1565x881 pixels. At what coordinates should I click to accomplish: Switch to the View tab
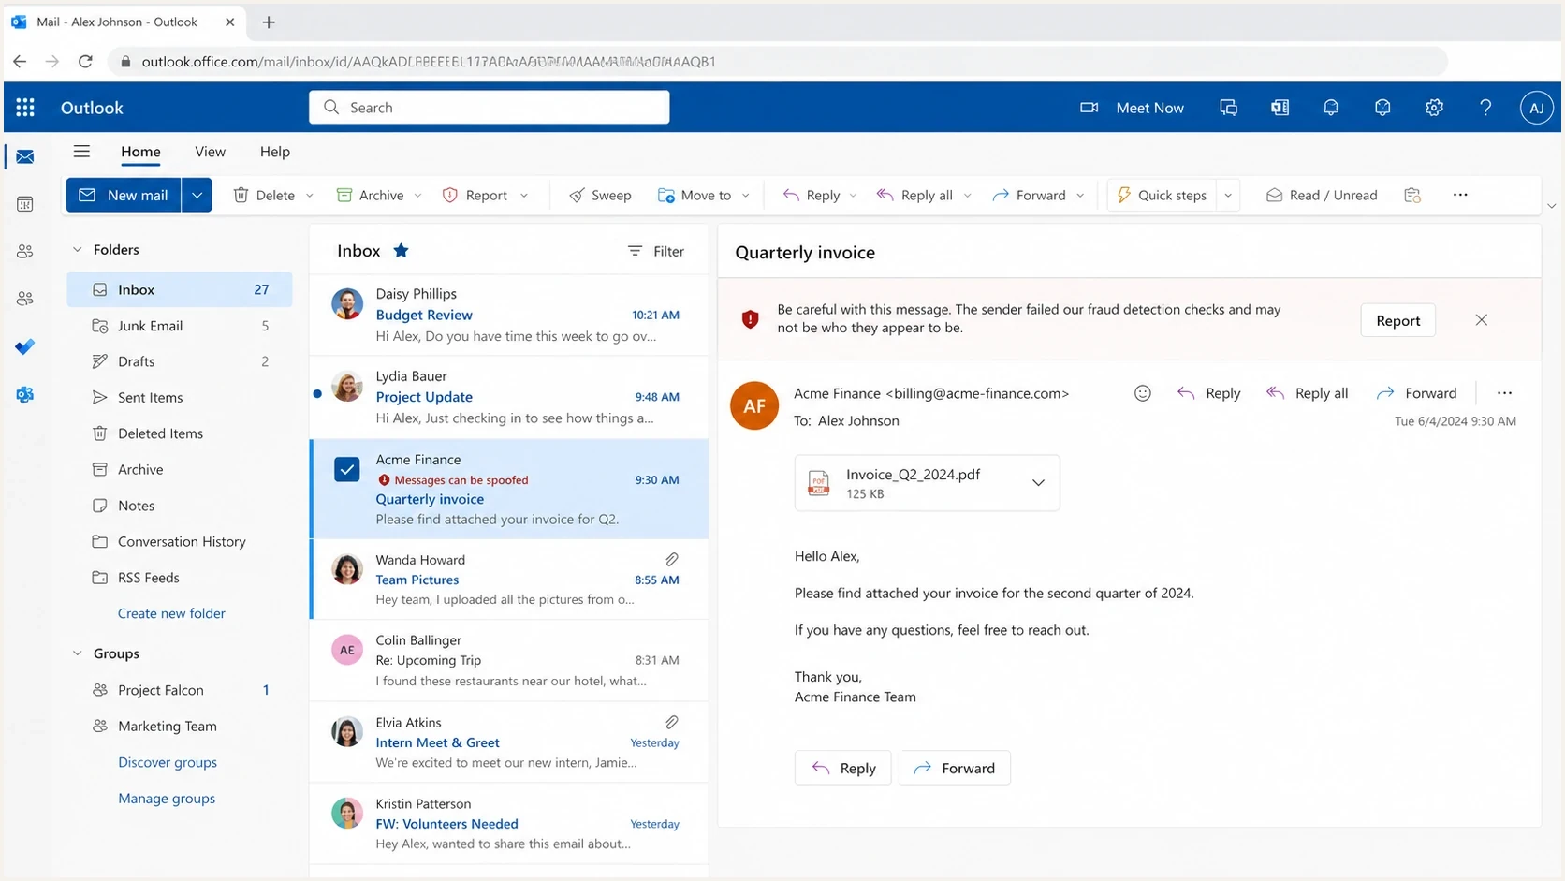pyautogui.click(x=210, y=152)
